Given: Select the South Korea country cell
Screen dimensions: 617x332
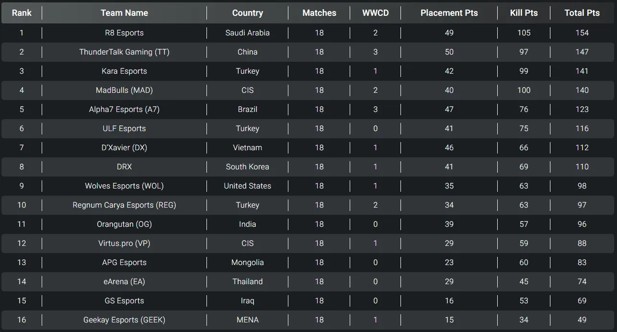Looking at the screenshot, I should (247, 166).
